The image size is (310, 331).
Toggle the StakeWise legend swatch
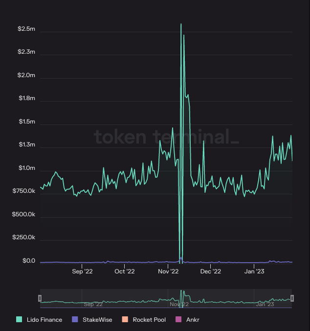click(75, 319)
